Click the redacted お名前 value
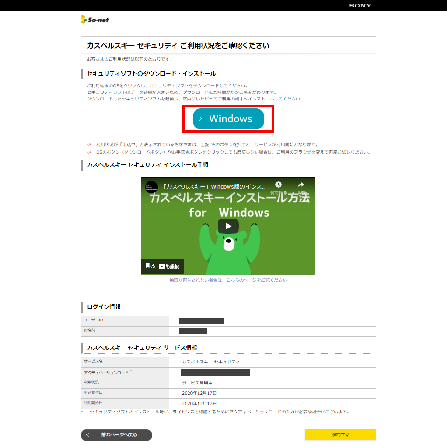Viewport: 447px width, 448px height. pos(193,331)
